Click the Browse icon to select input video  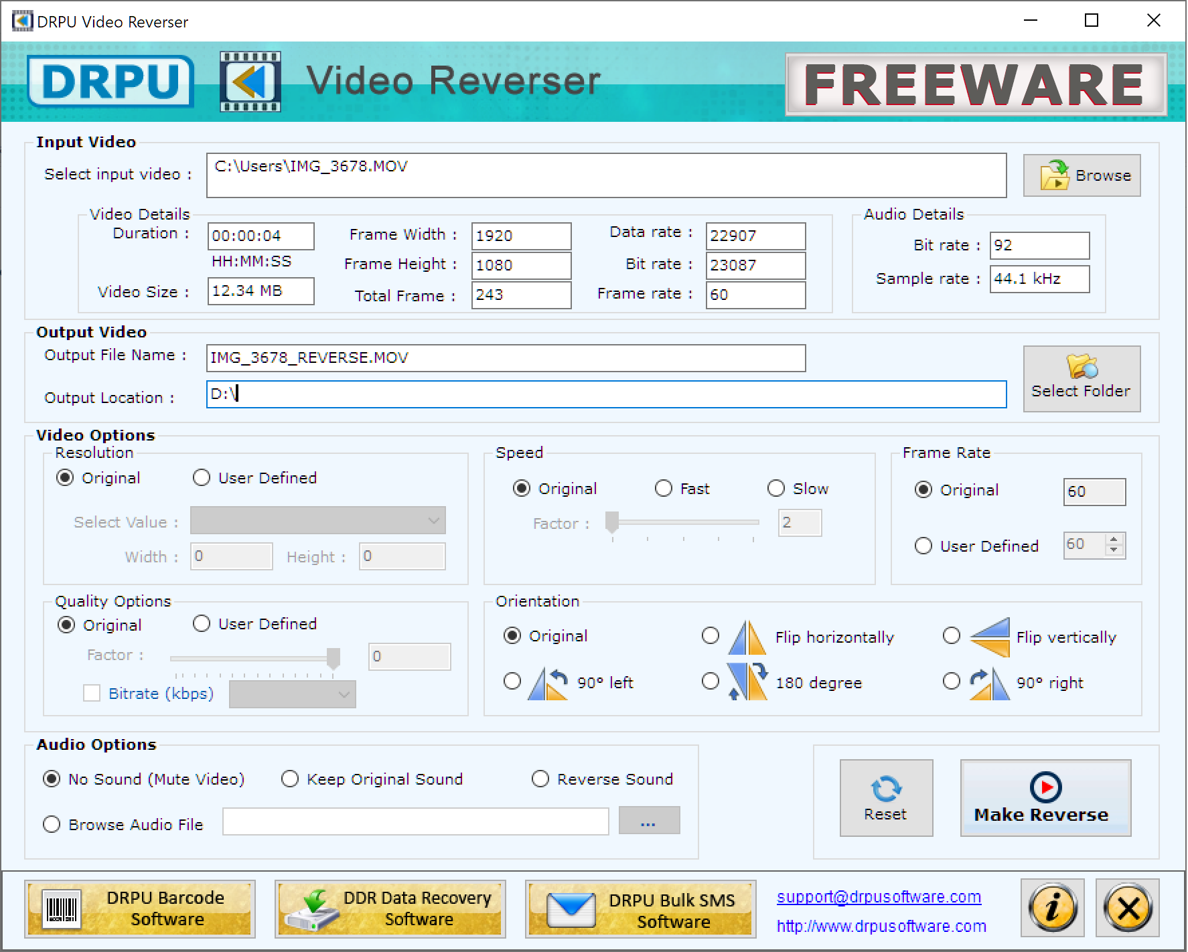tap(1055, 175)
